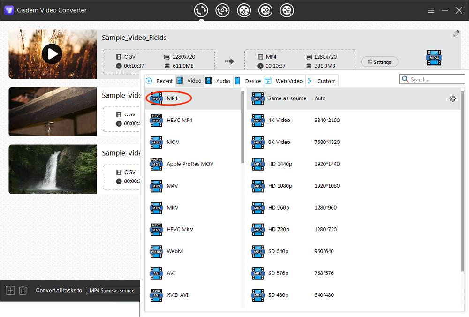Select Apple ProRes MOV format
Image resolution: width=469 pixels, height=317 pixels.
pos(193,164)
